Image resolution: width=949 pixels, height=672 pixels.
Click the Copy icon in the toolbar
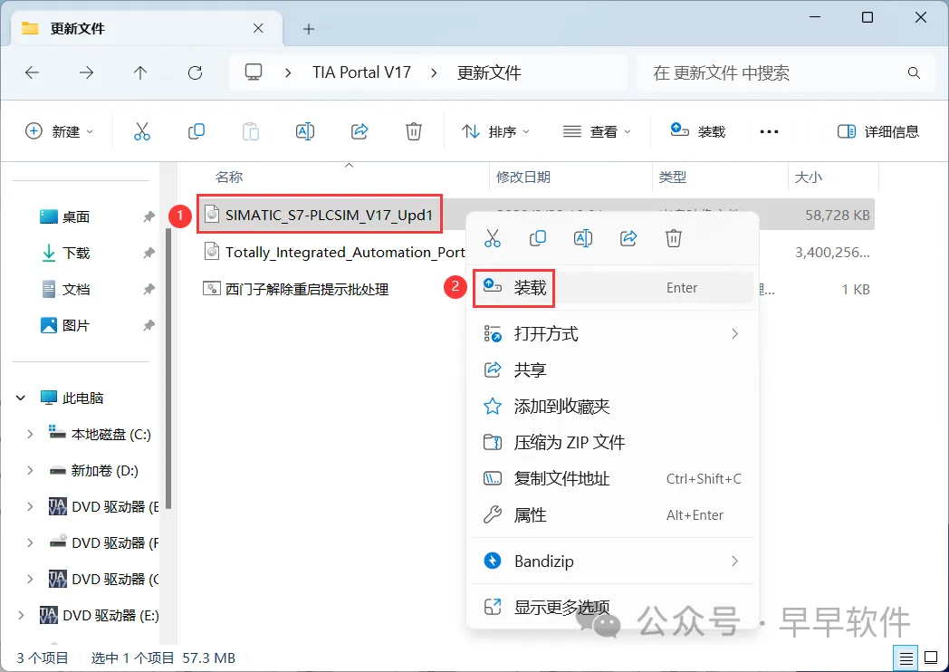coord(197,131)
